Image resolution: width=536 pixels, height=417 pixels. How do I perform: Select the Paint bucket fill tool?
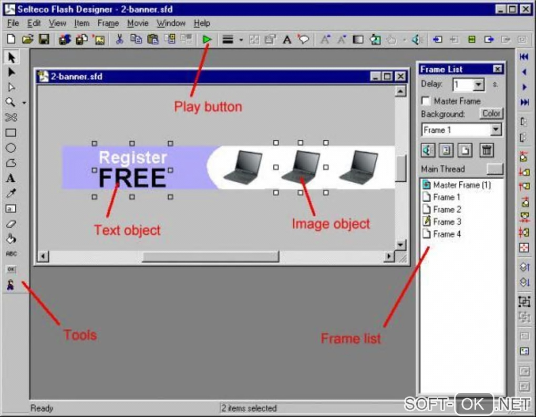coord(11,239)
